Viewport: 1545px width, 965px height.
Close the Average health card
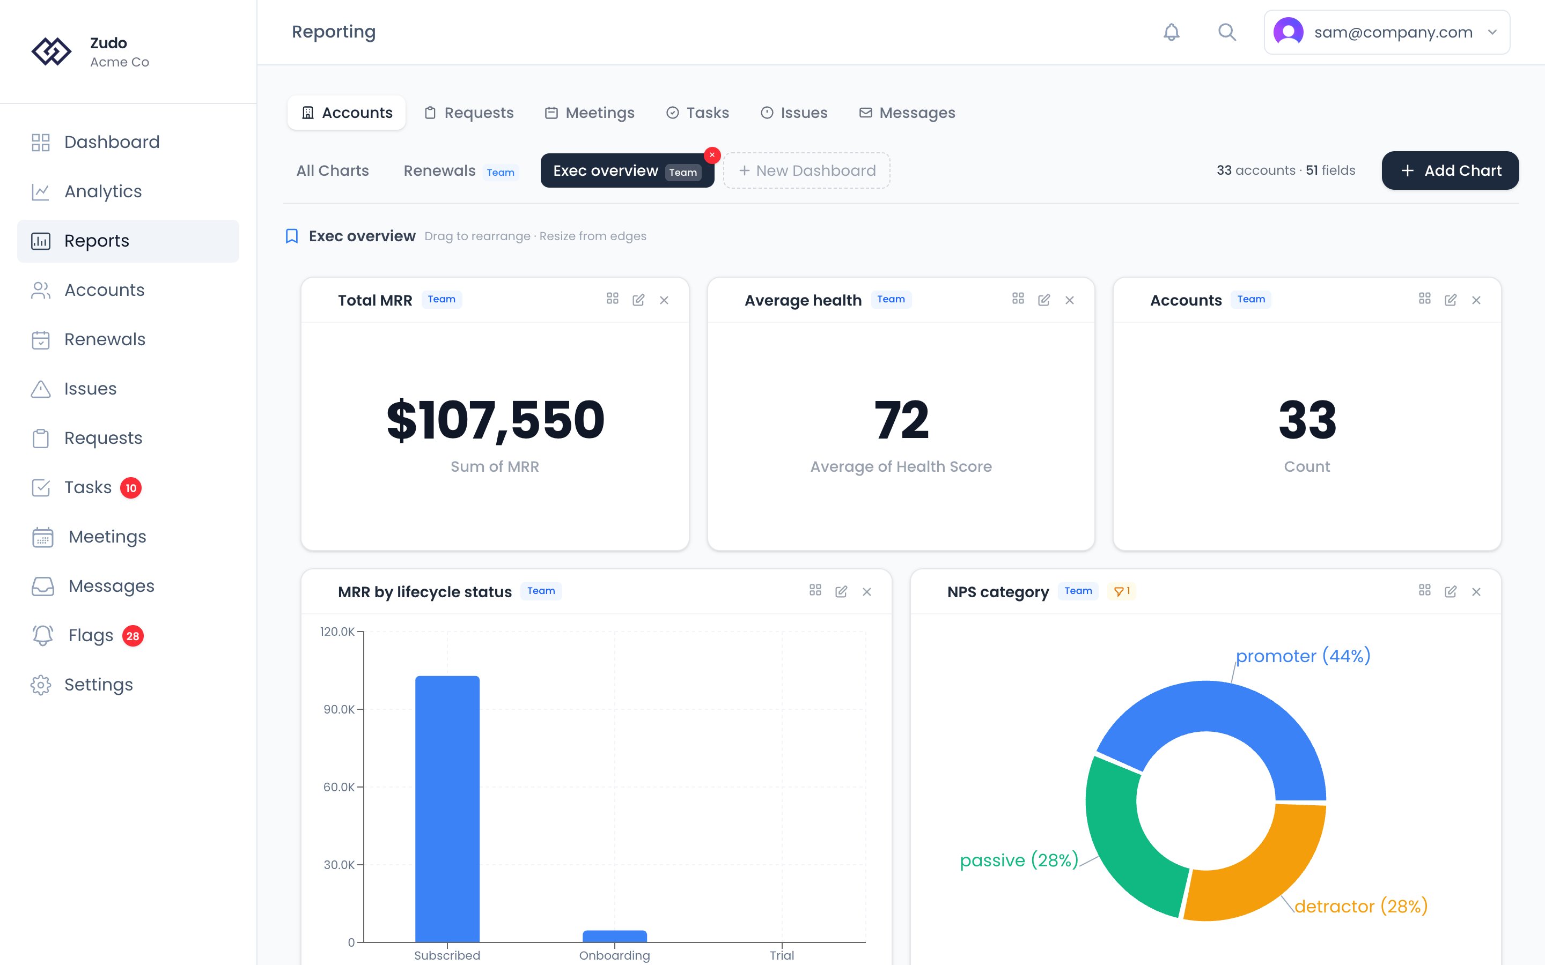coord(1069,300)
